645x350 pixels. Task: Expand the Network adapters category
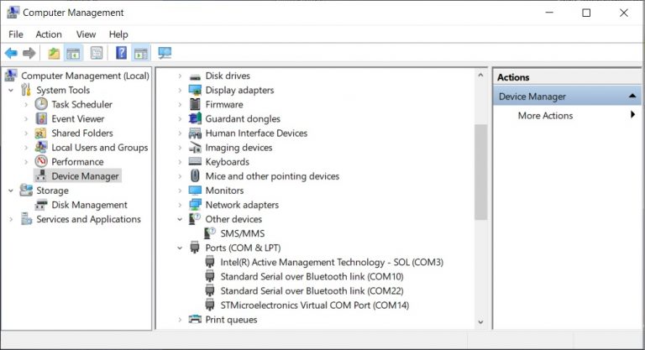[x=180, y=205]
